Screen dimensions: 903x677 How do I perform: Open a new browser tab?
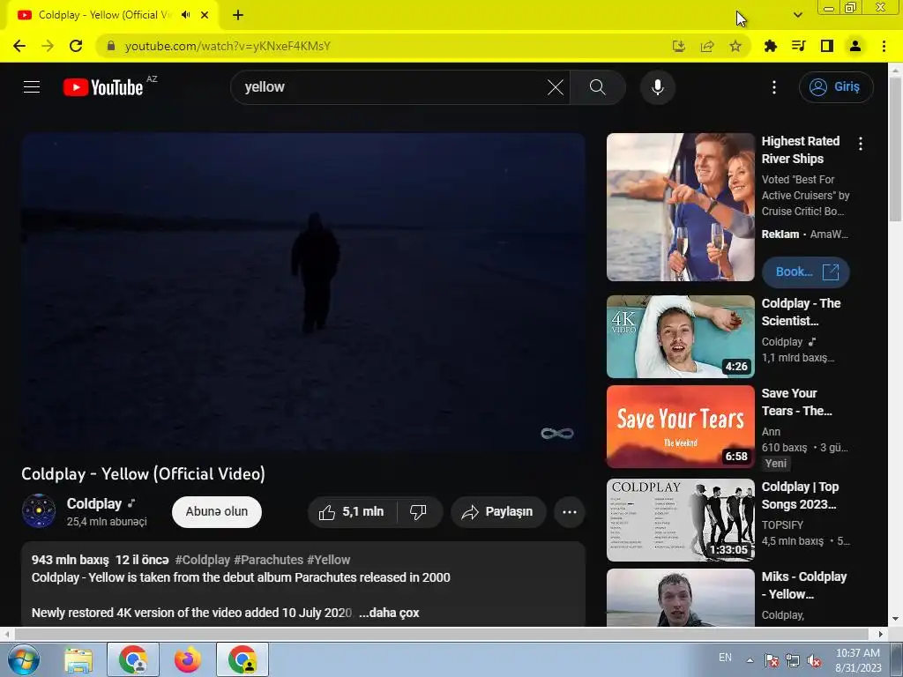pyautogui.click(x=238, y=15)
